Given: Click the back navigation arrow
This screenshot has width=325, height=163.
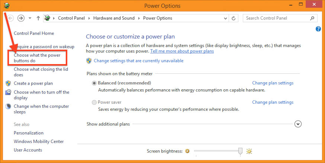Looking at the screenshot, I should [x=10, y=18].
